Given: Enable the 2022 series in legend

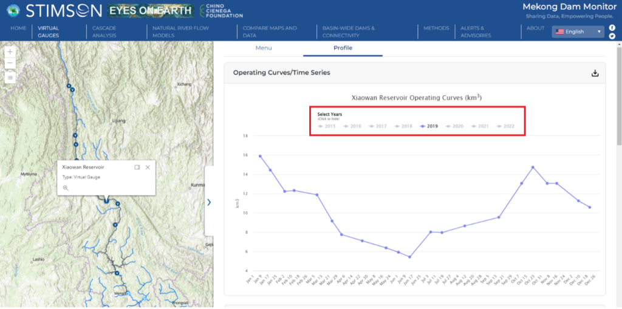Looking at the screenshot, I should click(x=506, y=126).
